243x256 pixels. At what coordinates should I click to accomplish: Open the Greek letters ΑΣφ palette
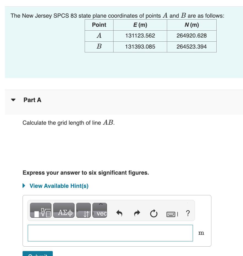pos(63,210)
